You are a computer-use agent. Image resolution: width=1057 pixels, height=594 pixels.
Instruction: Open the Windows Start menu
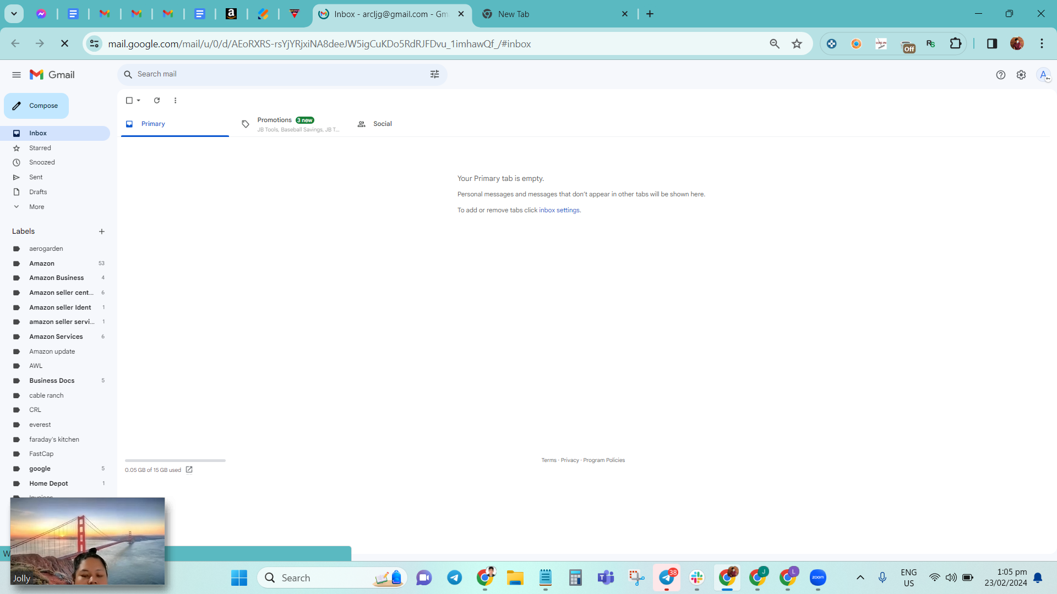pyautogui.click(x=239, y=577)
